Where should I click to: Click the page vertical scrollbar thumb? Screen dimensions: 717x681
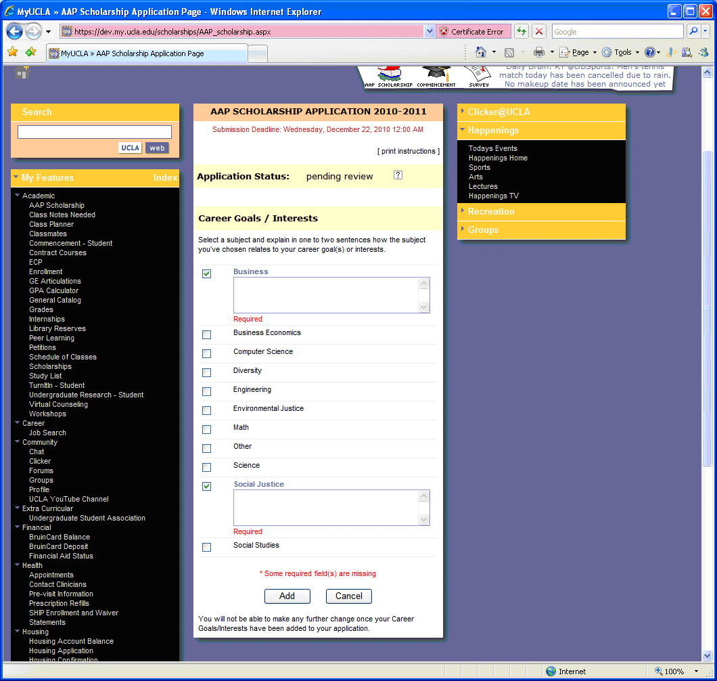click(x=707, y=305)
